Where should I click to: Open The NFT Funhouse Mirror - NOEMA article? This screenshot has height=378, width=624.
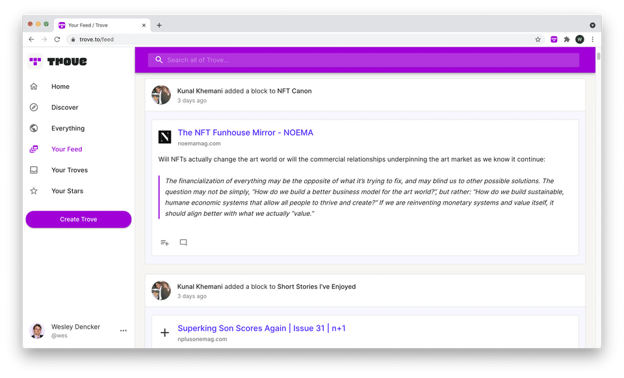(245, 132)
